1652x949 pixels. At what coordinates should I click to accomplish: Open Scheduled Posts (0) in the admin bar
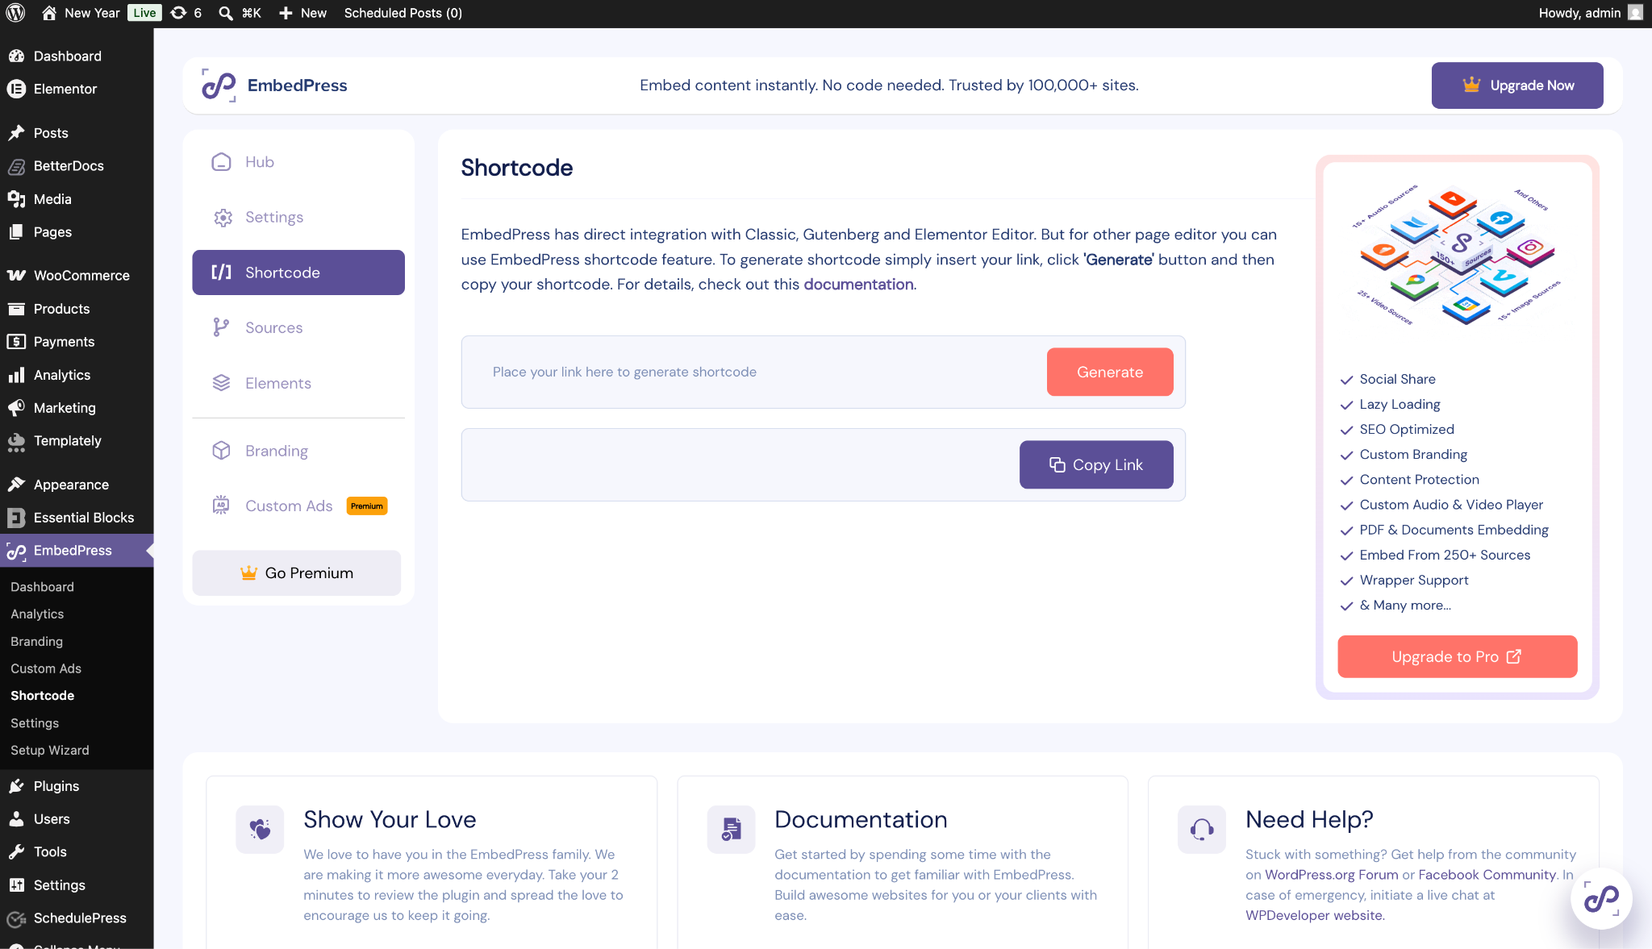tap(403, 13)
